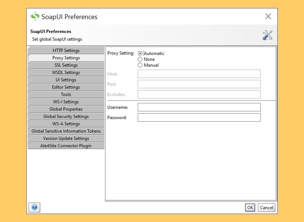Image resolution: width=304 pixels, height=222 pixels.
Task: Open the WSDL Settings section
Action: click(66, 72)
